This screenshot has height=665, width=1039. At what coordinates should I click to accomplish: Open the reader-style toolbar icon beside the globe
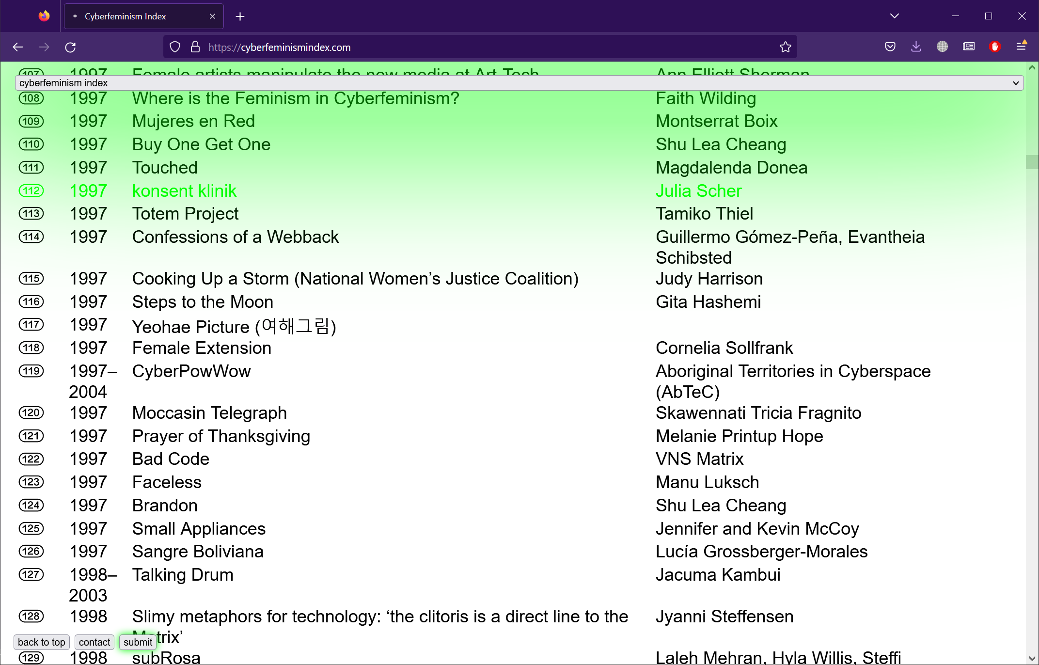[x=968, y=47]
